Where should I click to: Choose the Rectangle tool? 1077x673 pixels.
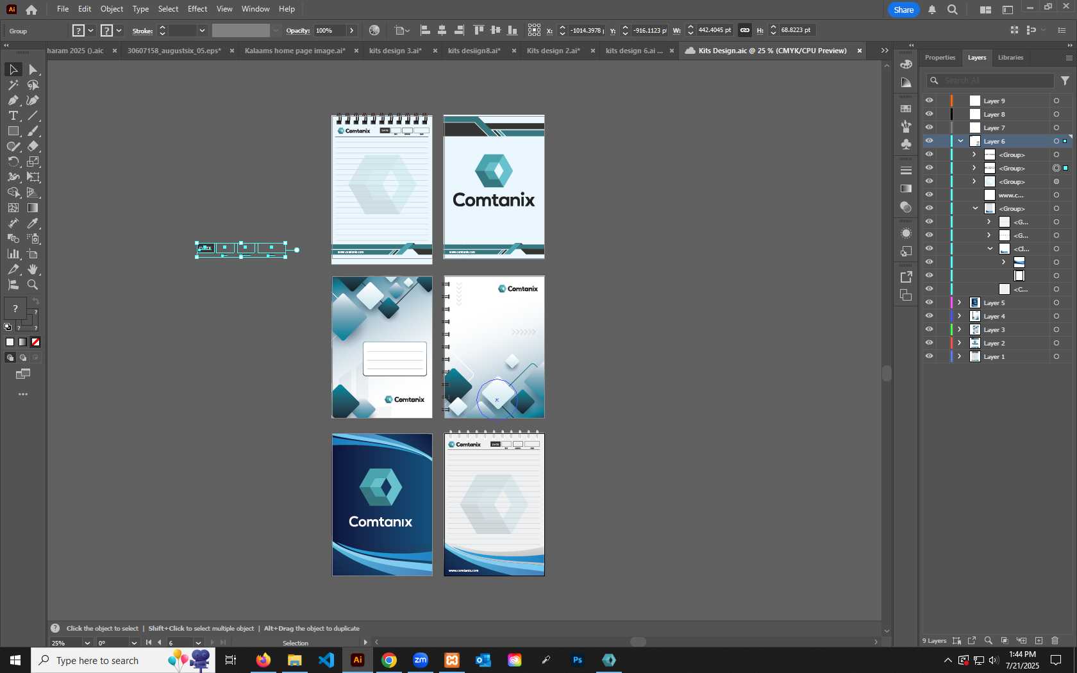point(13,131)
